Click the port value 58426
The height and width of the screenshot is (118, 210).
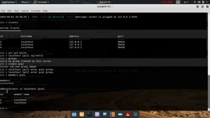click(121, 45)
